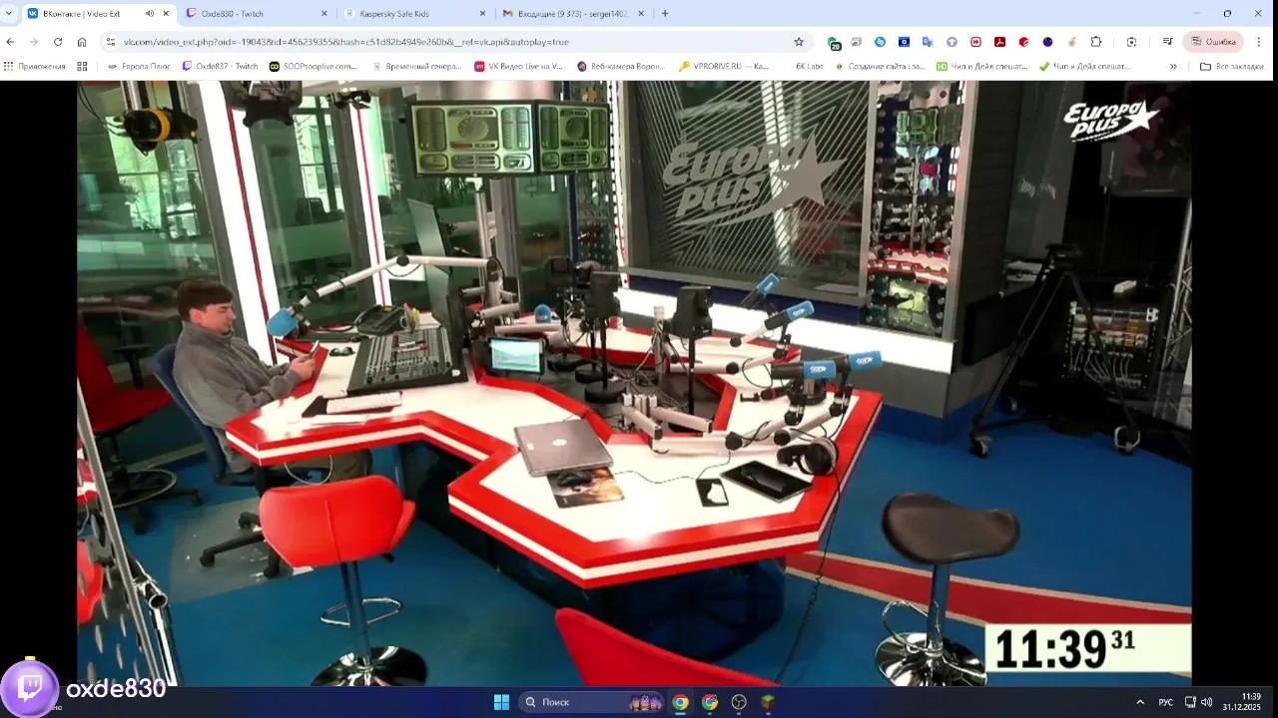Screen dimensions: 1278x718
Task: Click the Ошибка profile button
Action: coord(1213,42)
